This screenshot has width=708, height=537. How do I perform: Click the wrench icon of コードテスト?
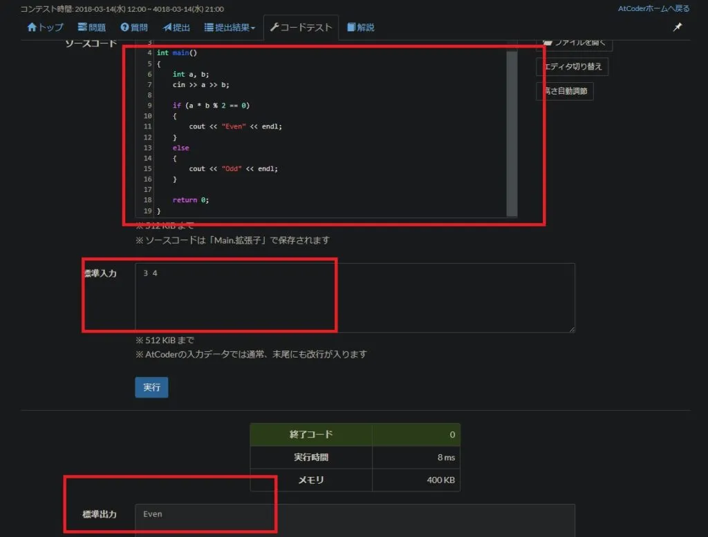click(x=274, y=28)
